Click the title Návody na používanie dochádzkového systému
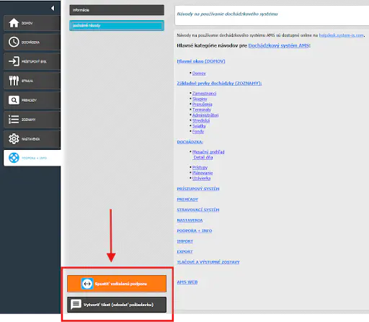Viewport: 369px width, 322px height. point(227,14)
